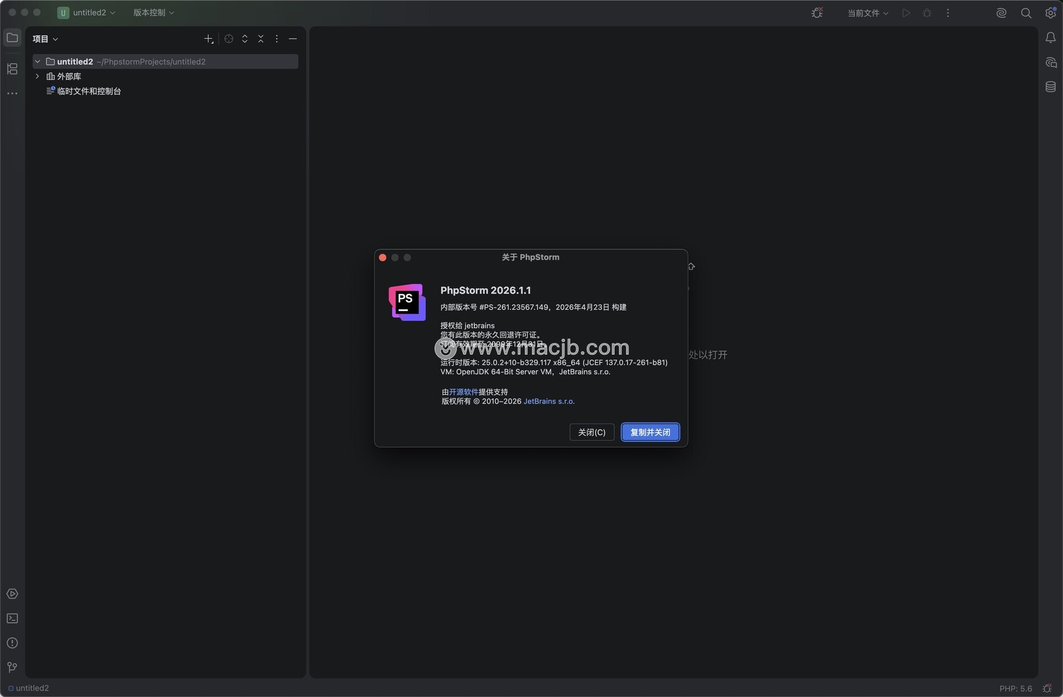Collapse the untitled2 project root node
This screenshot has height=697, width=1063.
click(x=38, y=61)
